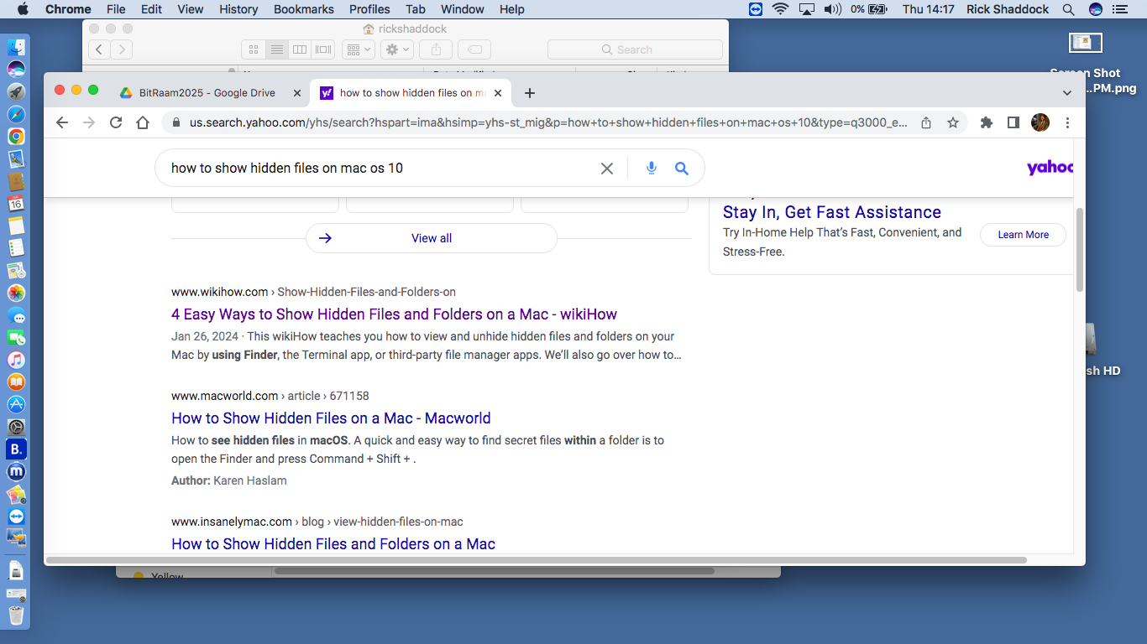This screenshot has width=1147, height=644.
Task: Submit search with magnifier icon
Action: [x=682, y=169]
